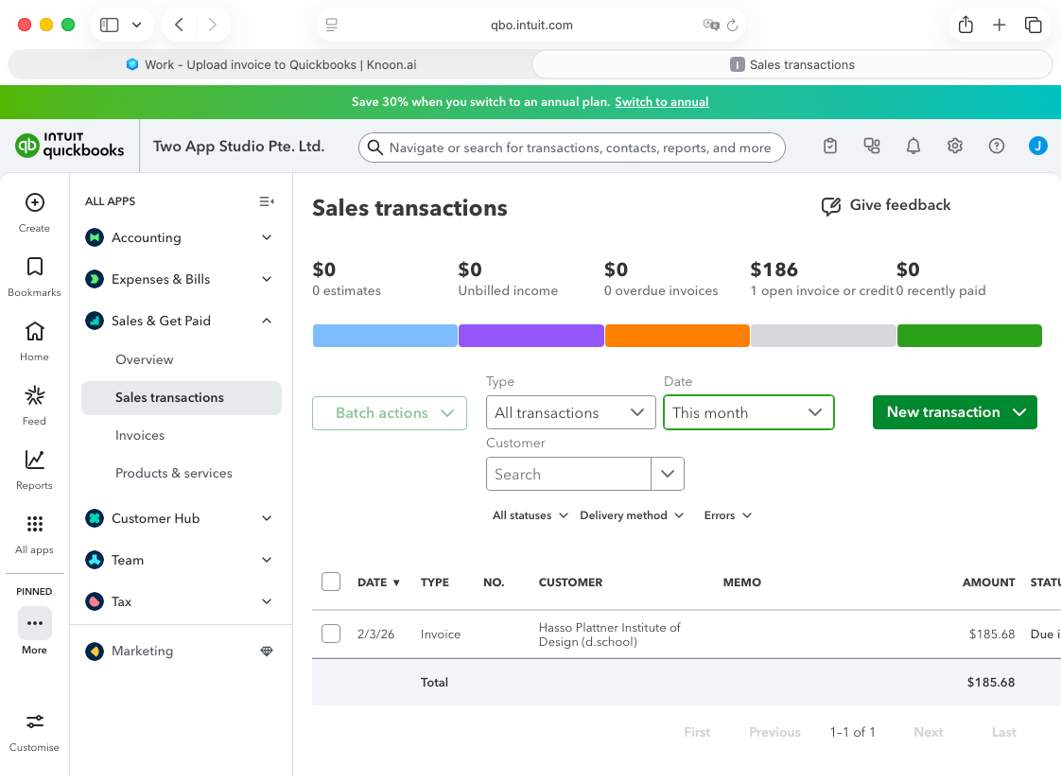
Task: Open Bookmarks in the sidebar
Action: click(34, 266)
